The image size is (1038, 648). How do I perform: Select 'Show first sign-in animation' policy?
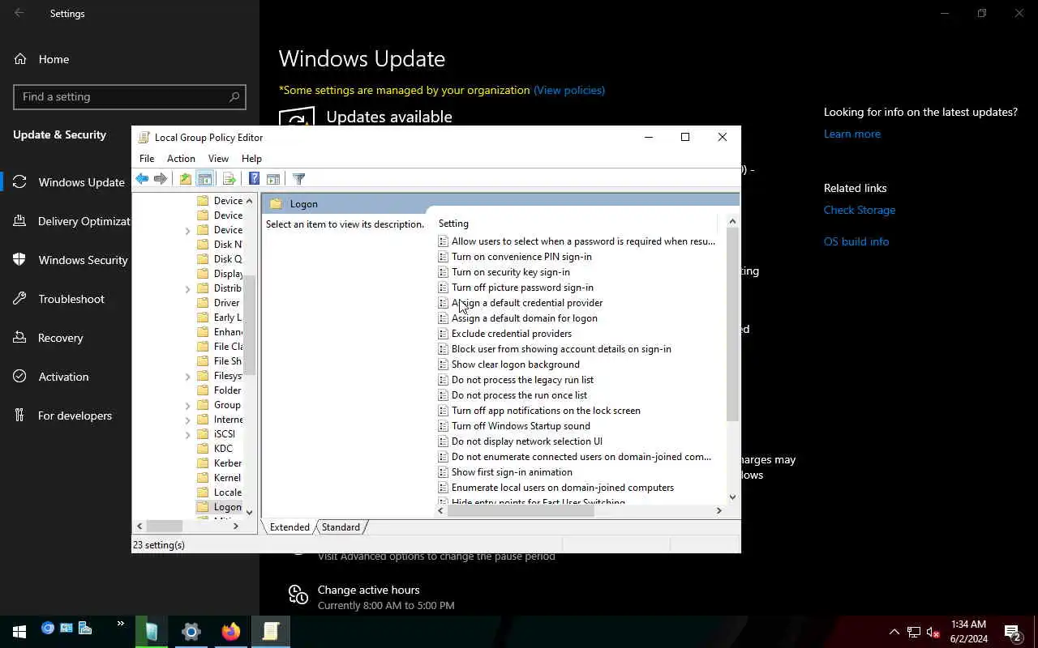(x=512, y=472)
